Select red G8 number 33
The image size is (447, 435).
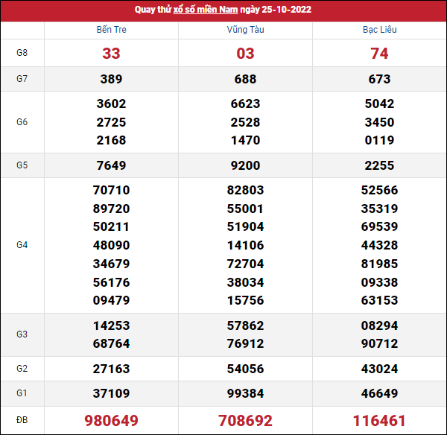tap(111, 54)
